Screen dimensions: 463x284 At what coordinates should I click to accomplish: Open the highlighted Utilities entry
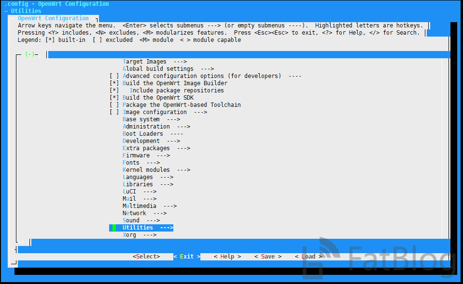pos(141,228)
